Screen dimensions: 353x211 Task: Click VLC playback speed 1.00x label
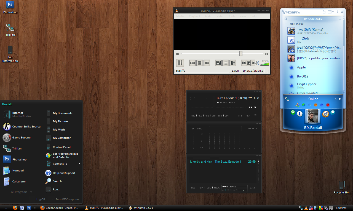tap(235, 71)
